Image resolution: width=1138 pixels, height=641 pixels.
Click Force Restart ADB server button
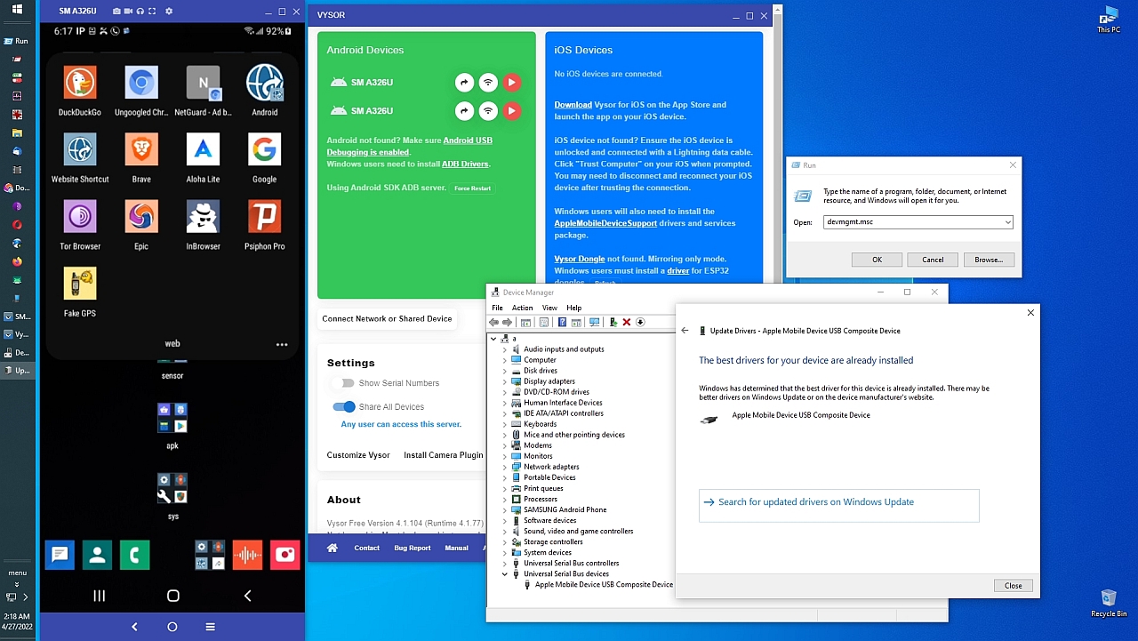(x=472, y=188)
